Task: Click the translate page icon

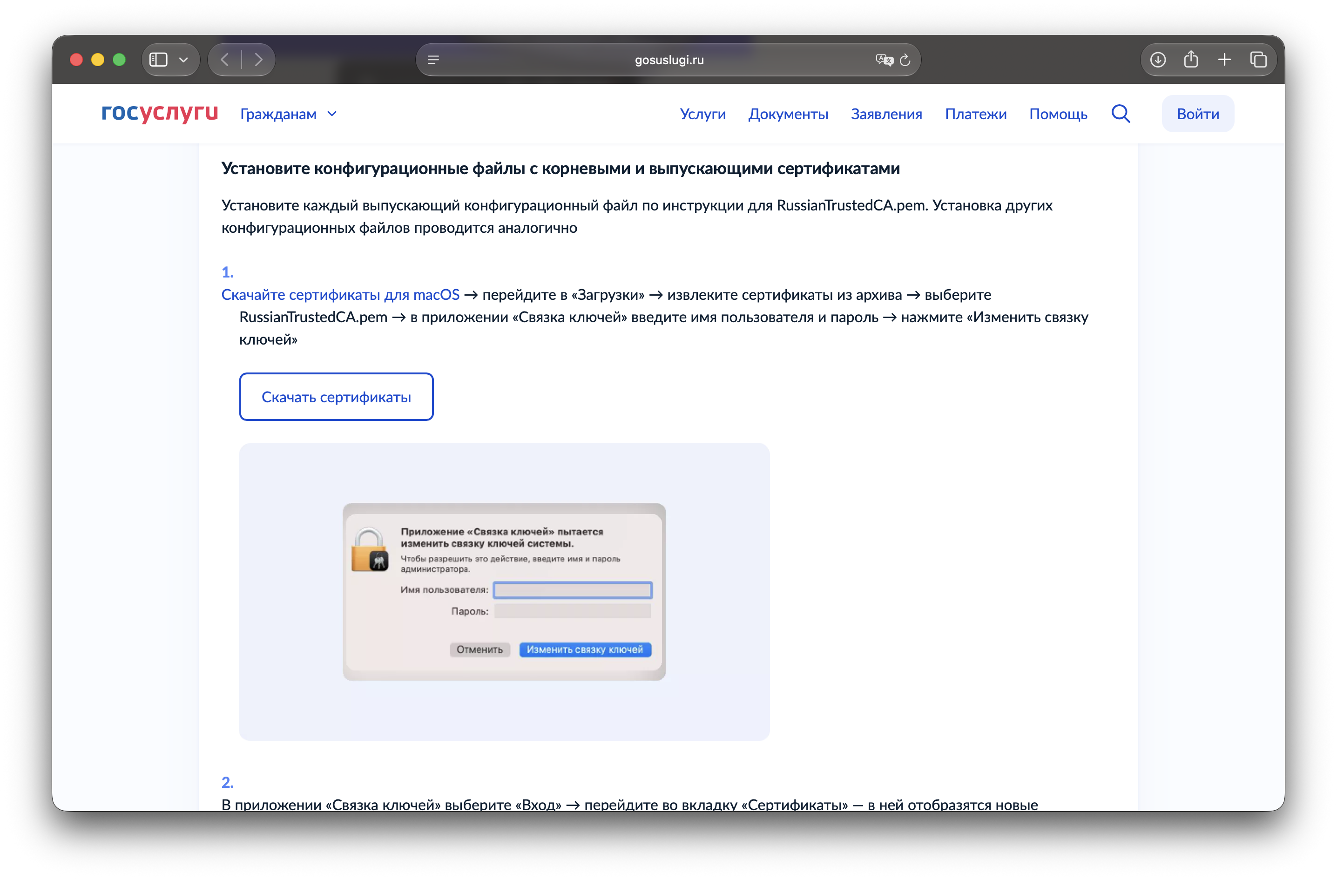Action: 884,60
